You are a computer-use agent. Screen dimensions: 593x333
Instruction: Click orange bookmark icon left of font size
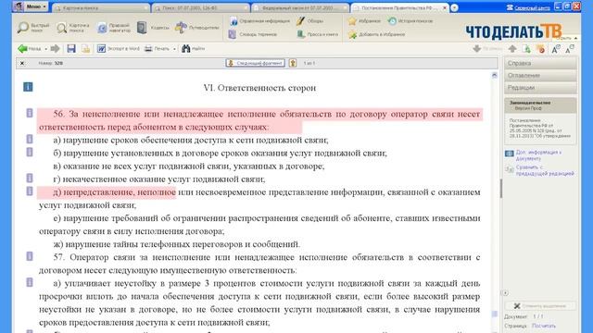pos(541,49)
